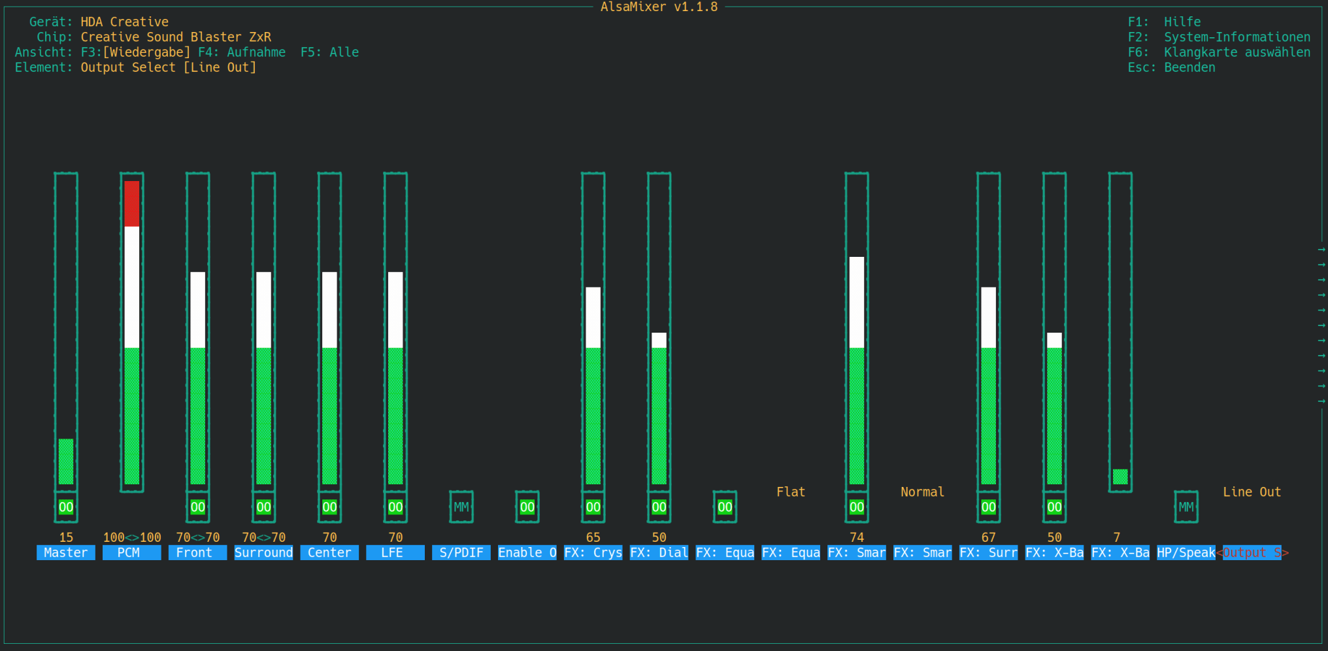The height and width of the screenshot is (651, 1328).
Task: Unmute the HP/Speaker channel
Action: (1186, 506)
